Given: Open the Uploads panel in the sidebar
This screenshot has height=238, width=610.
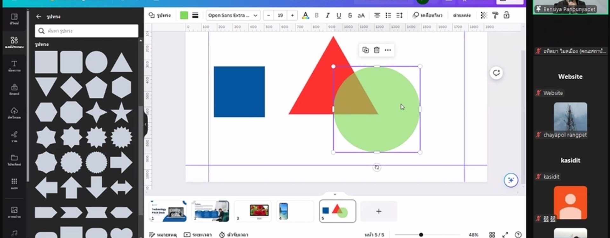Looking at the screenshot, I should coord(14,113).
